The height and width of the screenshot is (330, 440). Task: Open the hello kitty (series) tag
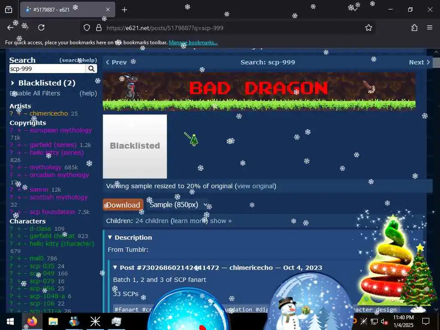[57, 153]
